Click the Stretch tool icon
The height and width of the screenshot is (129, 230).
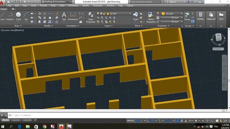40,22
